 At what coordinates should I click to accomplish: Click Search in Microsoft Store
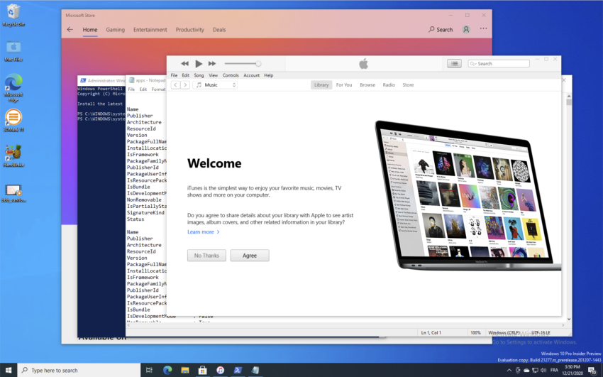click(x=441, y=30)
